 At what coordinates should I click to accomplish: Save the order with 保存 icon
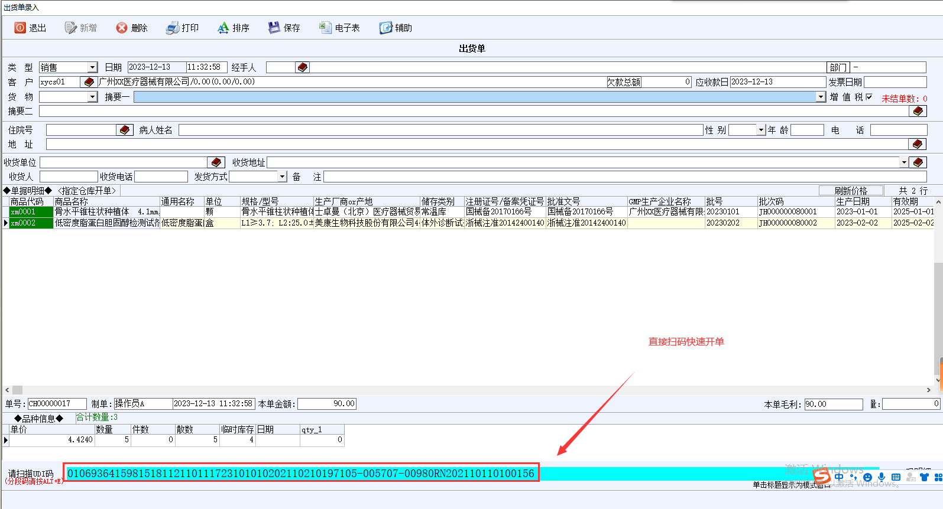[274, 28]
